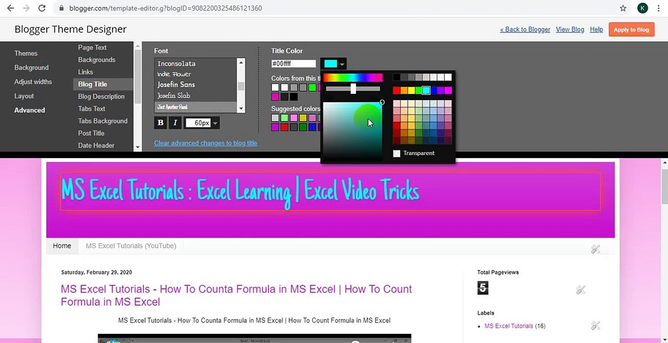Go back using browser back arrow
This screenshot has width=668, height=343.
pyautogui.click(x=10, y=8)
